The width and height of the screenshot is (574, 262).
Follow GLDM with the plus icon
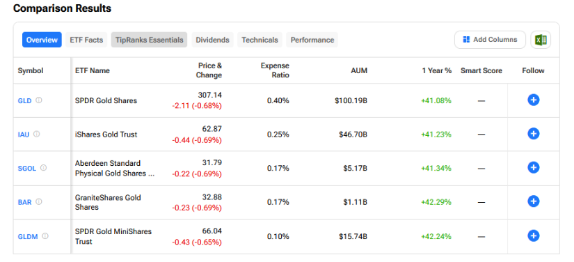(x=534, y=236)
